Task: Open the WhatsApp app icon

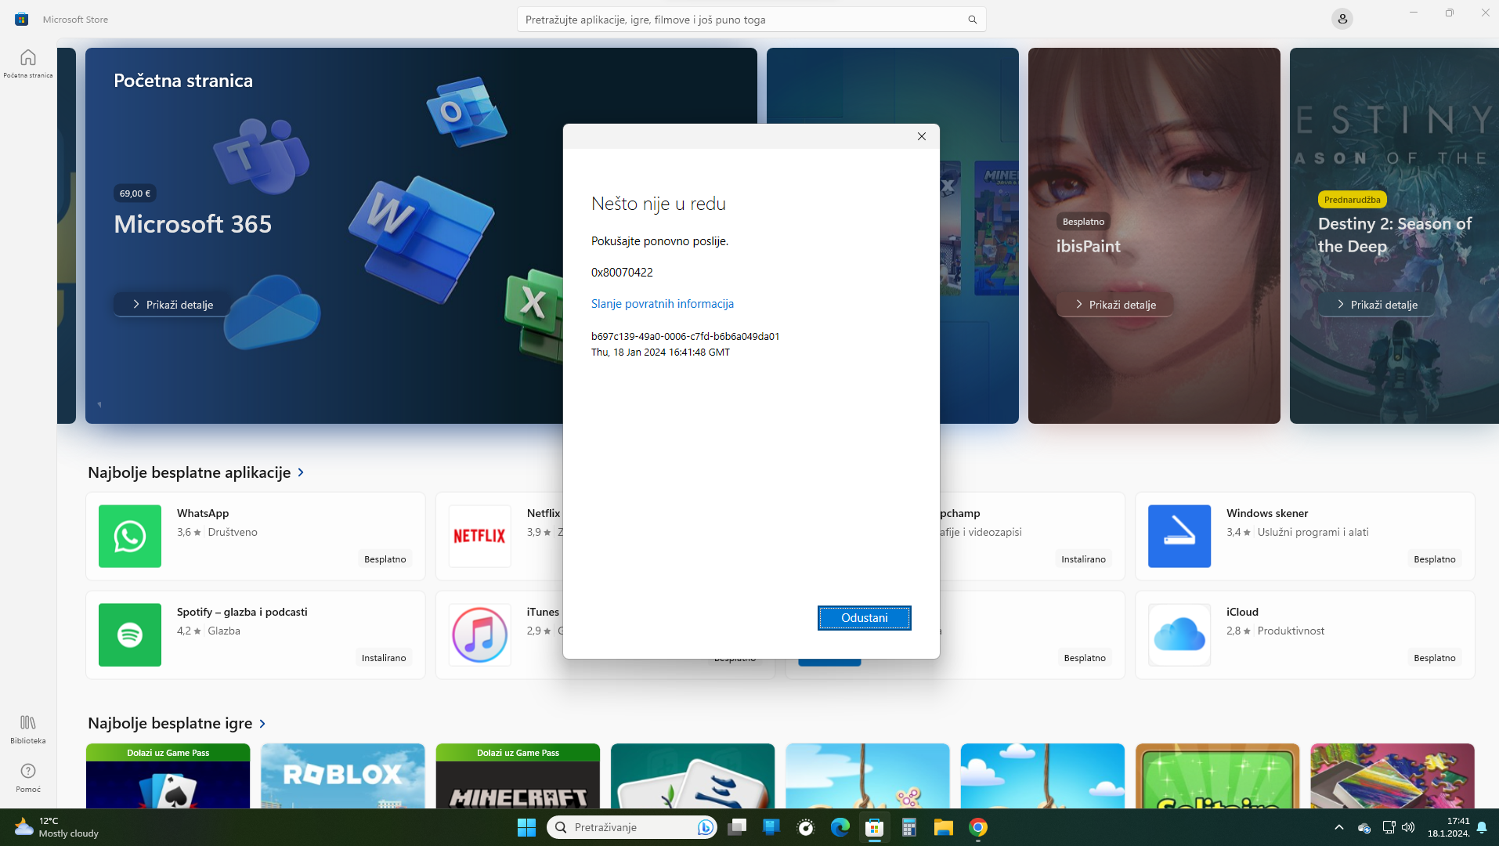Action: click(130, 536)
